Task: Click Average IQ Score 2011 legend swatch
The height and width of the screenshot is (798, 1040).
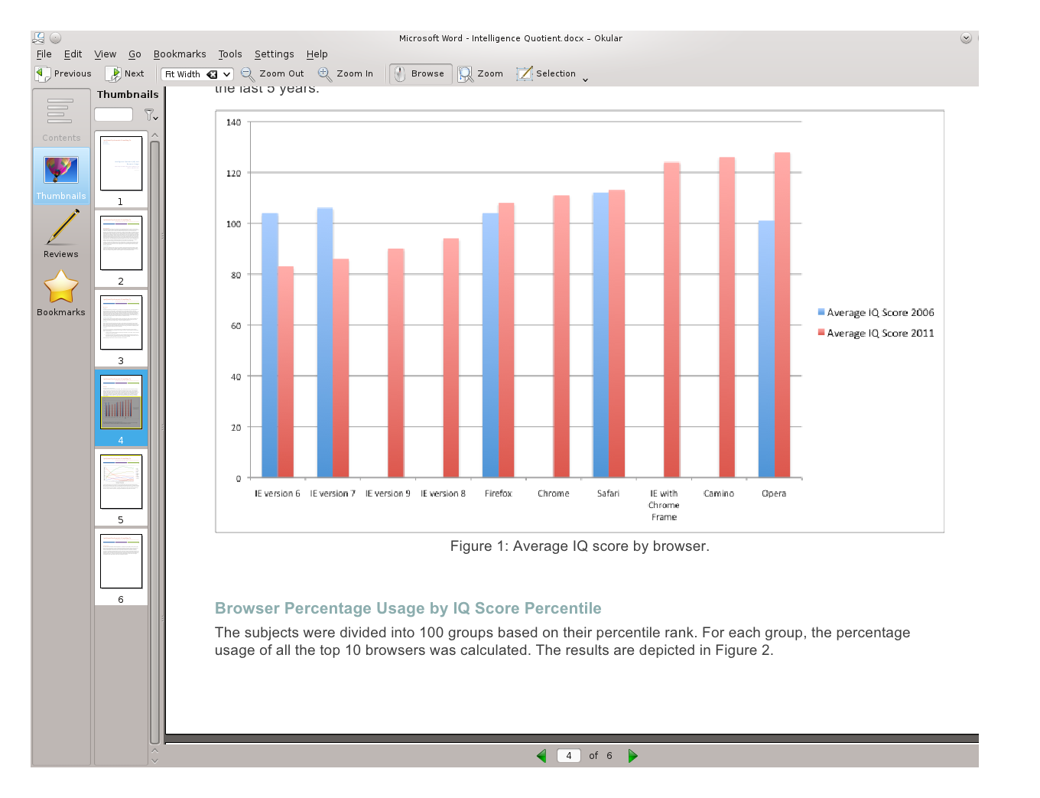Action: click(821, 333)
